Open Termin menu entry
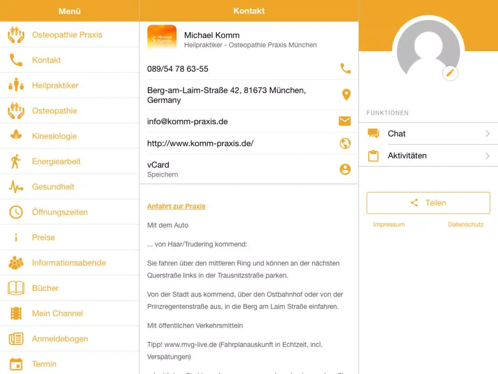Screen dimensions: 498x374 pyautogui.click(x=70, y=363)
